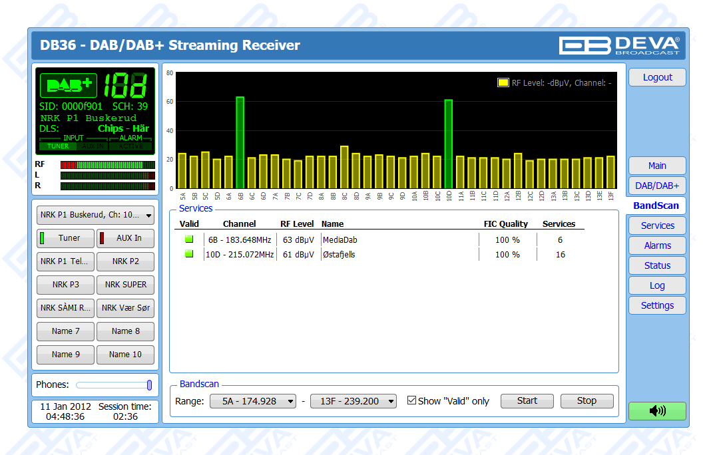Click the speaker listen button
The height and width of the screenshot is (455, 717).
[x=656, y=411]
